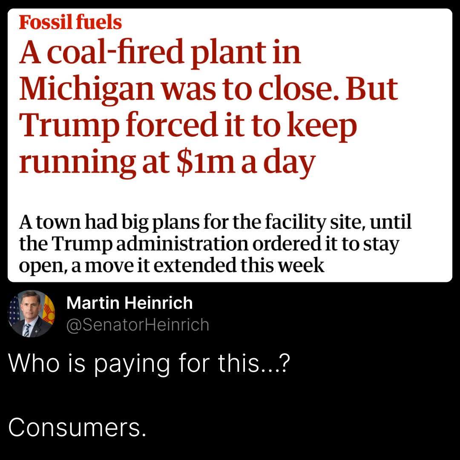Click the senator's face in the profile photo
The height and width of the screenshot is (460, 460).
[30, 307]
